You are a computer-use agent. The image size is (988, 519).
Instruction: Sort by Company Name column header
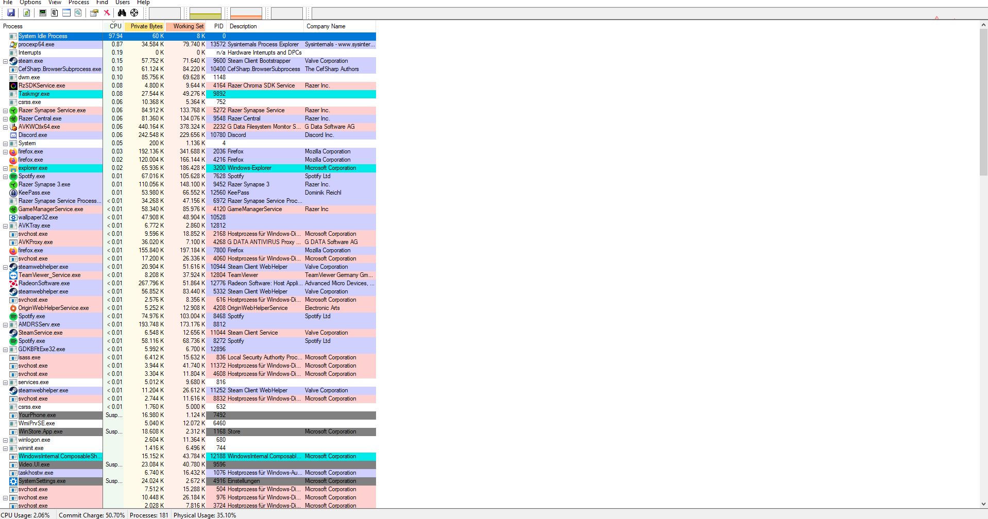(x=340, y=26)
